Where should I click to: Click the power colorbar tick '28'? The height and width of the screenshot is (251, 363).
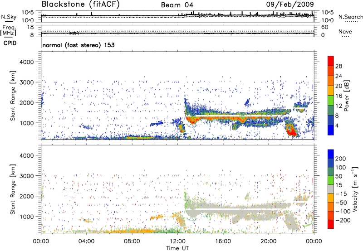(x=338, y=66)
